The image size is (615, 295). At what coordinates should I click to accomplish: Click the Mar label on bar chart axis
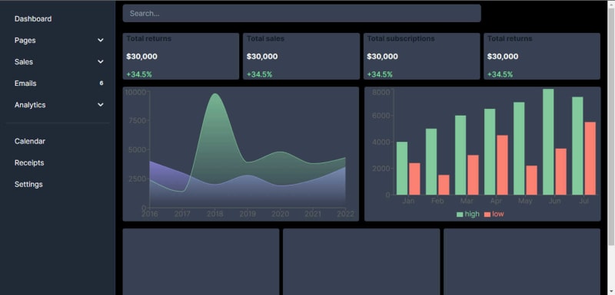(467, 201)
